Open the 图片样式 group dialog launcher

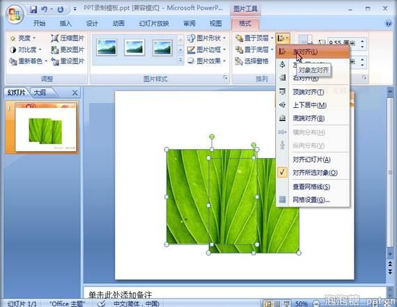[x=226, y=78]
